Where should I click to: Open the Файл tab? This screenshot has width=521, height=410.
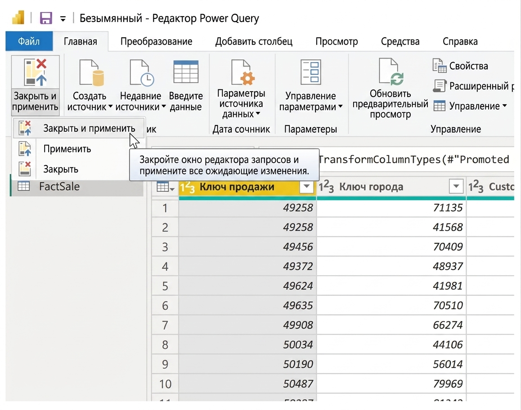pyautogui.click(x=29, y=41)
